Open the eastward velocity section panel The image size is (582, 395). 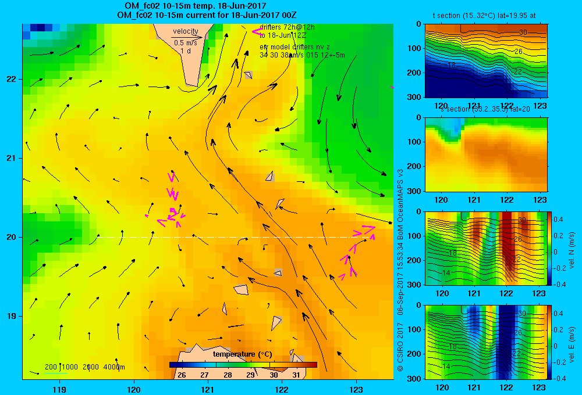486,342
